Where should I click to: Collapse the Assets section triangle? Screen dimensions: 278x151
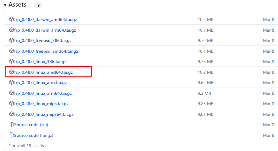5,5
